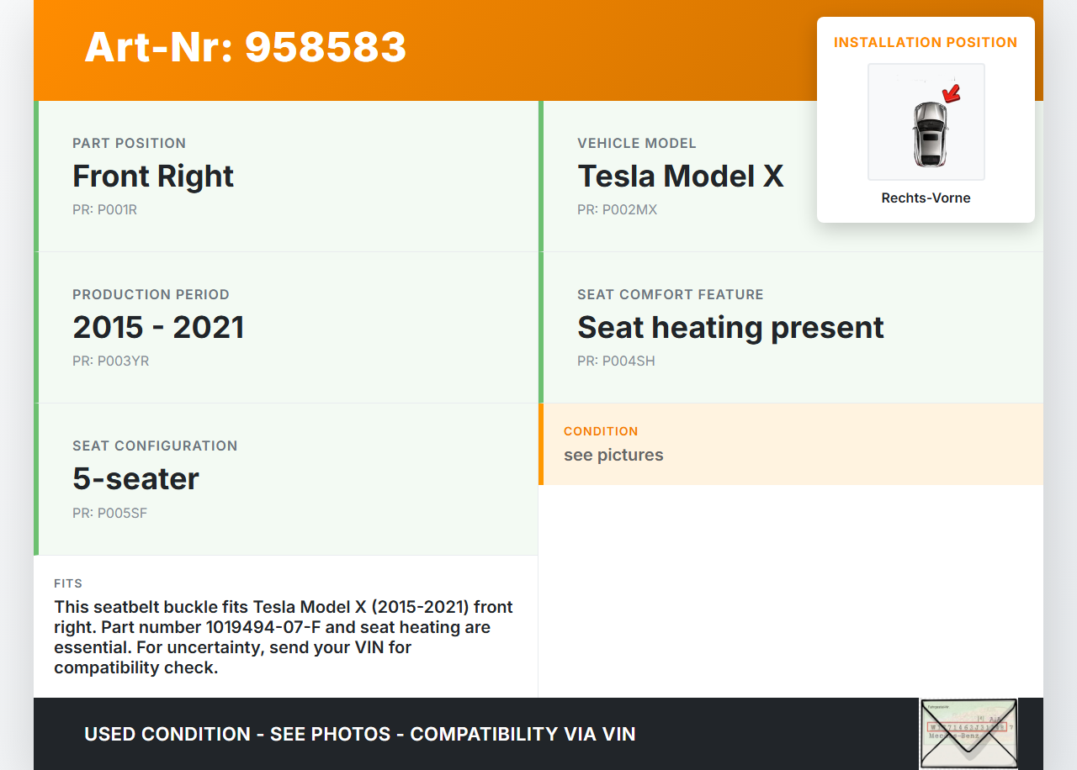Viewport: 1077px width, 770px height.
Task: Click the PR code P002MX
Action: click(x=617, y=210)
